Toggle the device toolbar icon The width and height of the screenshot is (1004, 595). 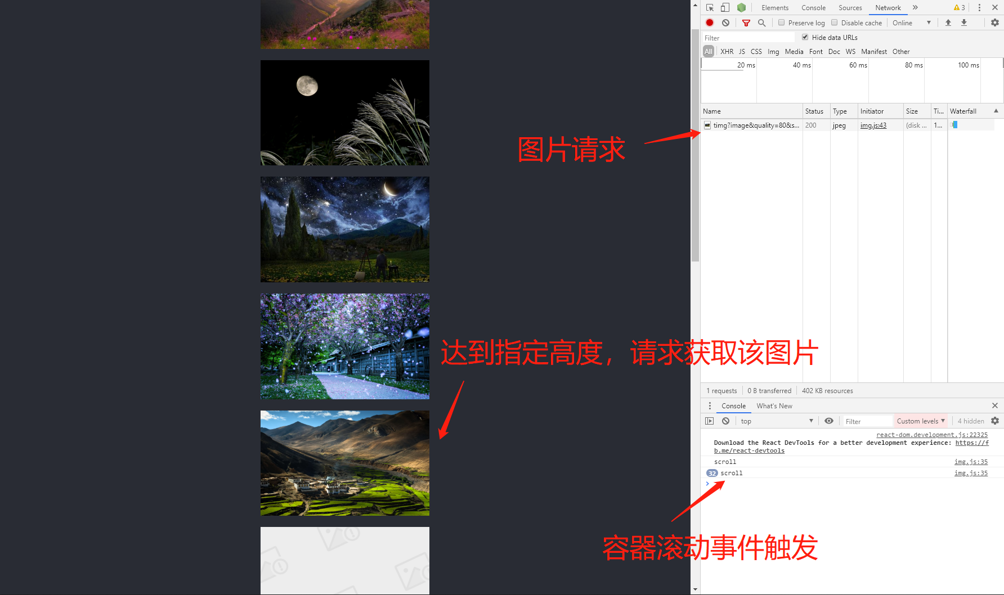click(x=725, y=8)
